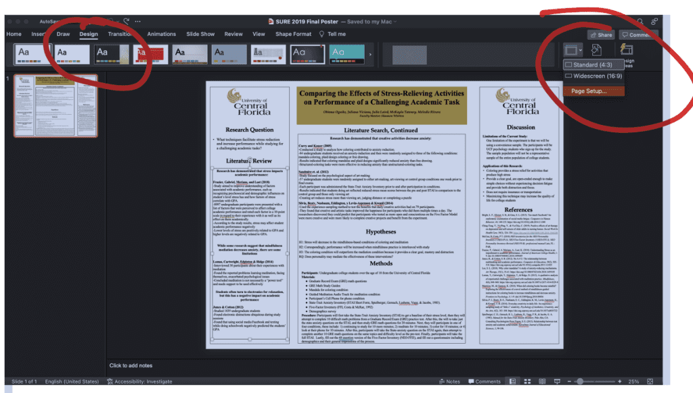Viewport: 693px width, 393px height.
Task: Choose Widescreen (16:9) slide size
Action: click(x=594, y=76)
